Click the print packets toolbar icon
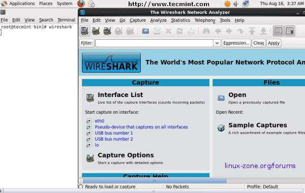305x193 pixels. pyautogui.click(x=191, y=31)
